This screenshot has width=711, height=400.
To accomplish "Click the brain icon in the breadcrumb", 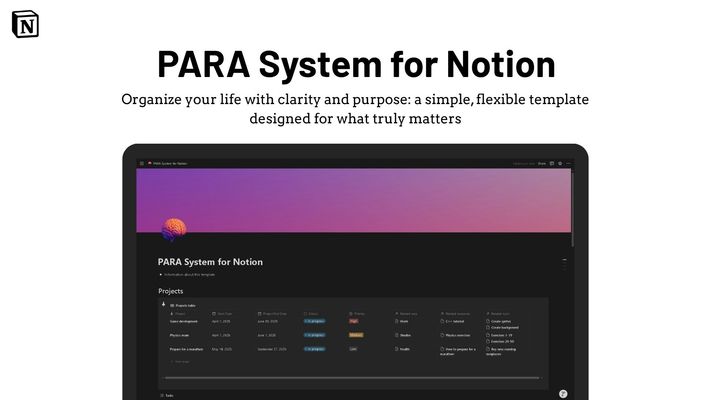I will tap(150, 163).
